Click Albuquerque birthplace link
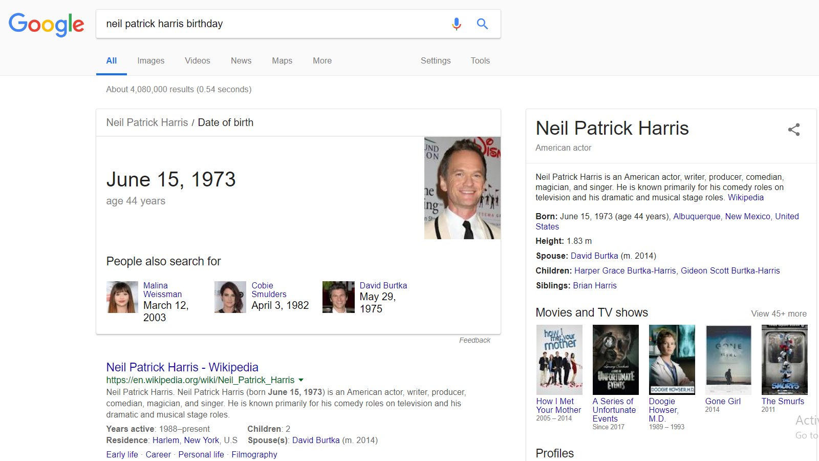819x461 pixels. (697, 216)
